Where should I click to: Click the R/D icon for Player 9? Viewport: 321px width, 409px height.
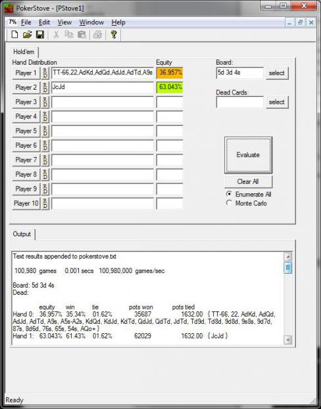(45, 189)
